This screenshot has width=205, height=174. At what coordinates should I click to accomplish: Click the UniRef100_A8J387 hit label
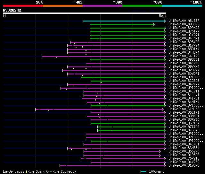184,21
